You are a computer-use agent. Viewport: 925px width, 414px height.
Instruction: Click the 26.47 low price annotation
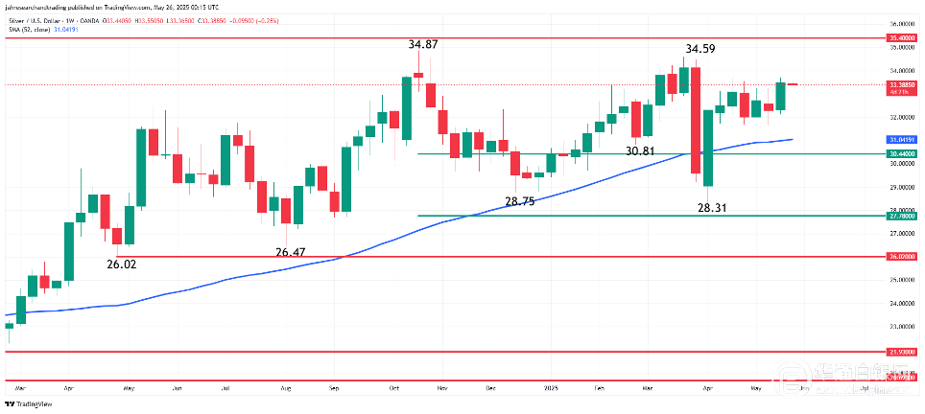(290, 252)
